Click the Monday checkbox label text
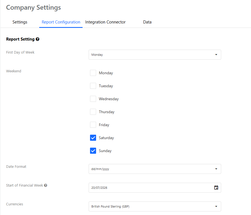 (106, 73)
